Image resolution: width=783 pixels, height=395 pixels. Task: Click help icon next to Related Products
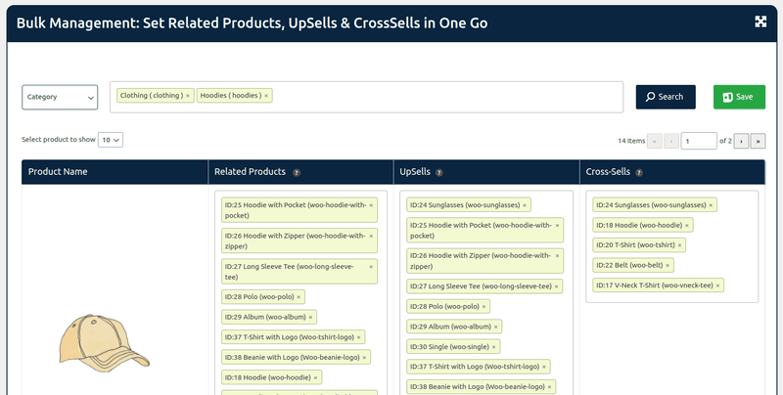coord(297,172)
